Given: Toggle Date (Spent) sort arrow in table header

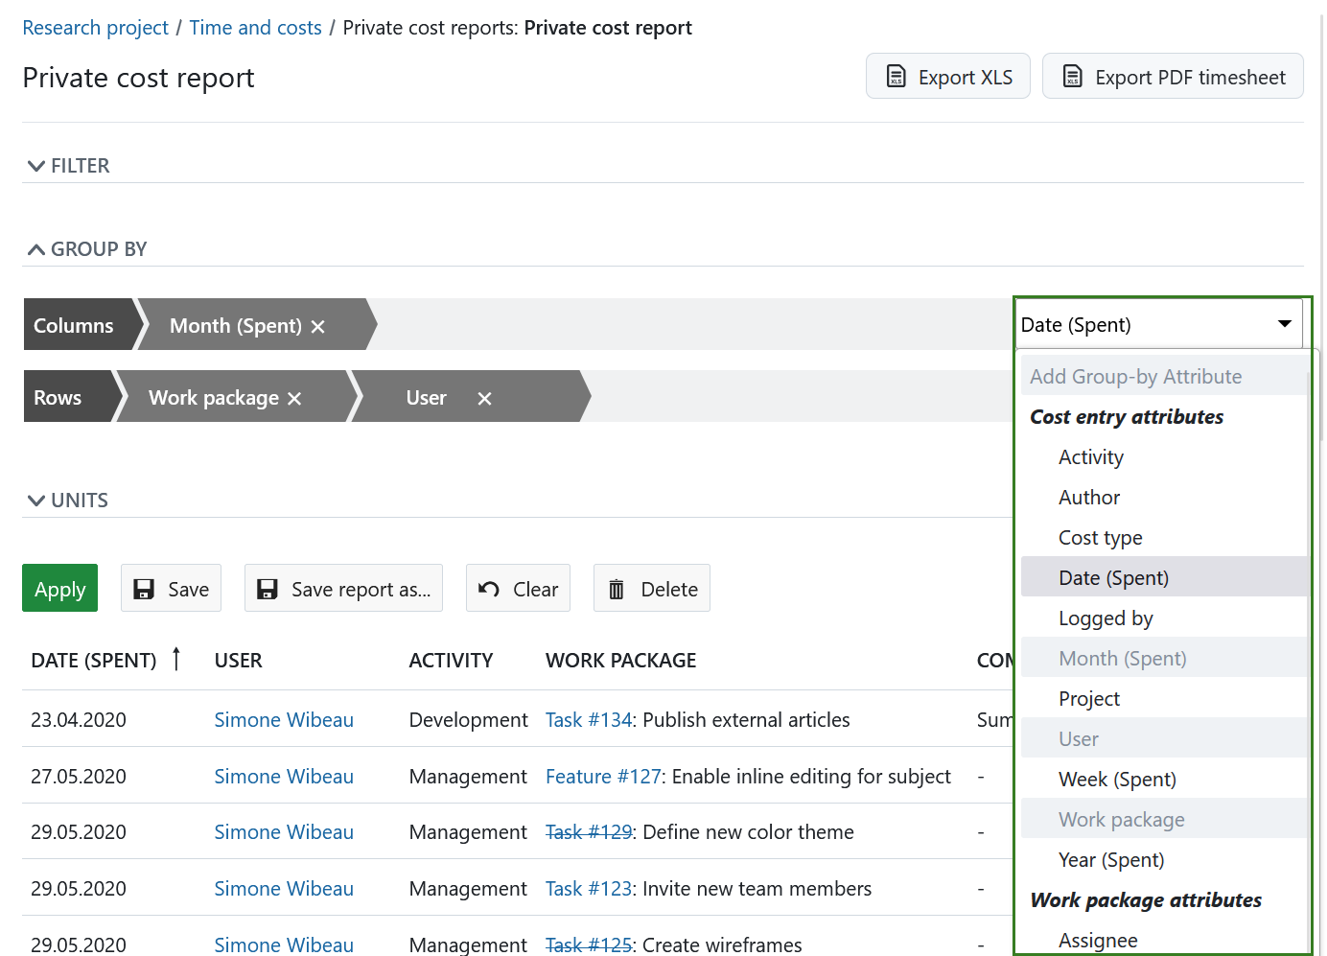Looking at the screenshot, I should pos(176,659).
